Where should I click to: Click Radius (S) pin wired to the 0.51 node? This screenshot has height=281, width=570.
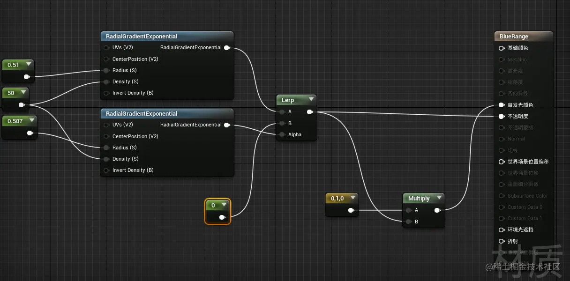pyautogui.click(x=106, y=70)
